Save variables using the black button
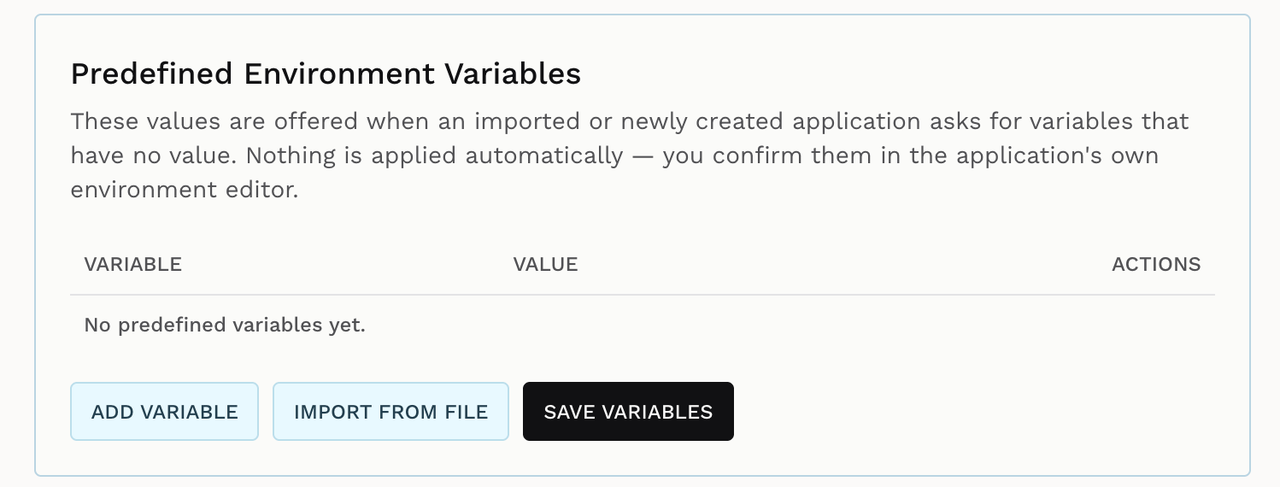Screen dimensions: 1280x487 point(628,412)
